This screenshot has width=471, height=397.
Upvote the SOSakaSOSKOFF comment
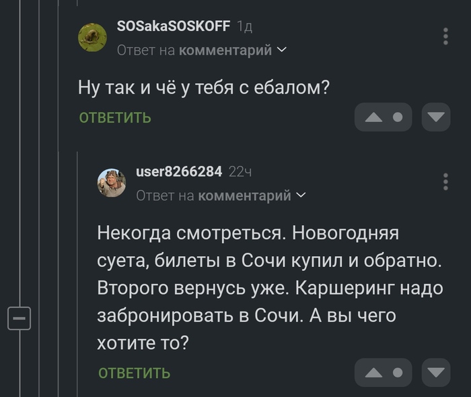point(373,117)
